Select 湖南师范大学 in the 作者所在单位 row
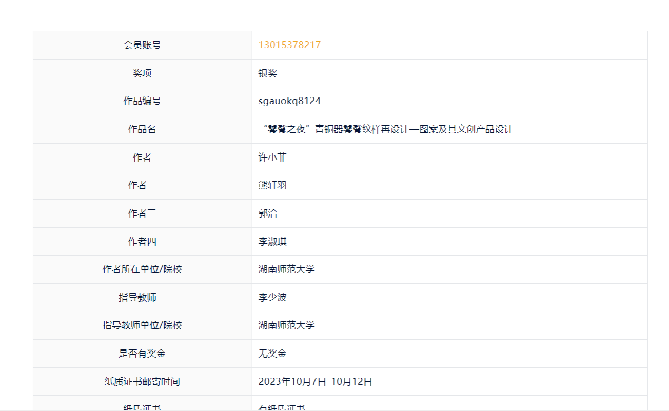669x411 pixels. (x=286, y=269)
